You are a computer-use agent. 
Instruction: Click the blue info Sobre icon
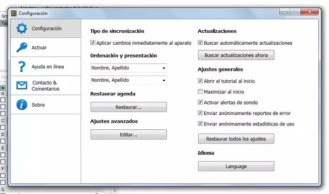22,105
